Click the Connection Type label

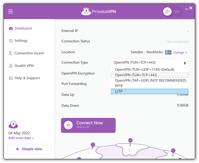click(75, 63)
